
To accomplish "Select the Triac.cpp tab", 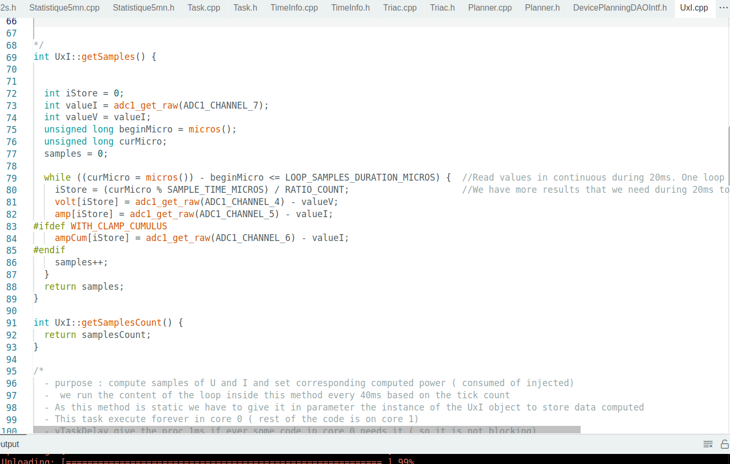I will point(399,8).
